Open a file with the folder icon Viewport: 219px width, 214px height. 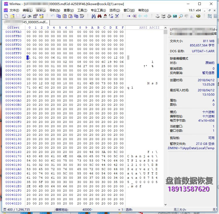[12, 16]
